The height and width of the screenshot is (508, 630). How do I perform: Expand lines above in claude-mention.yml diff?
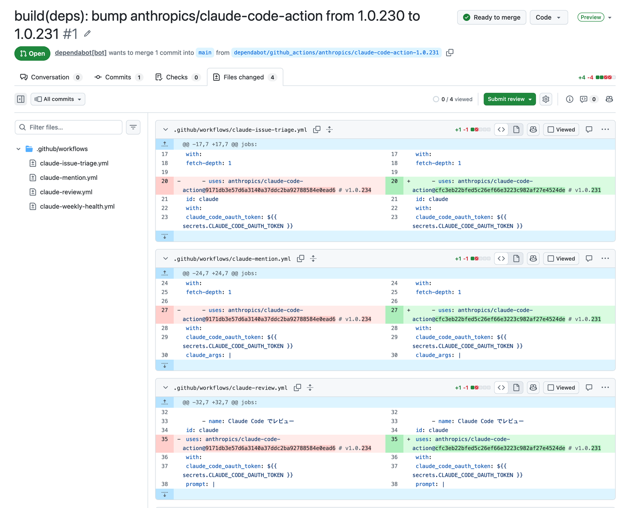(x=165, y=273)
